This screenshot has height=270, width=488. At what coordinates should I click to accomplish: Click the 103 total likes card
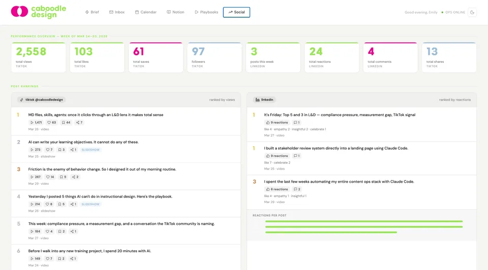97,57
